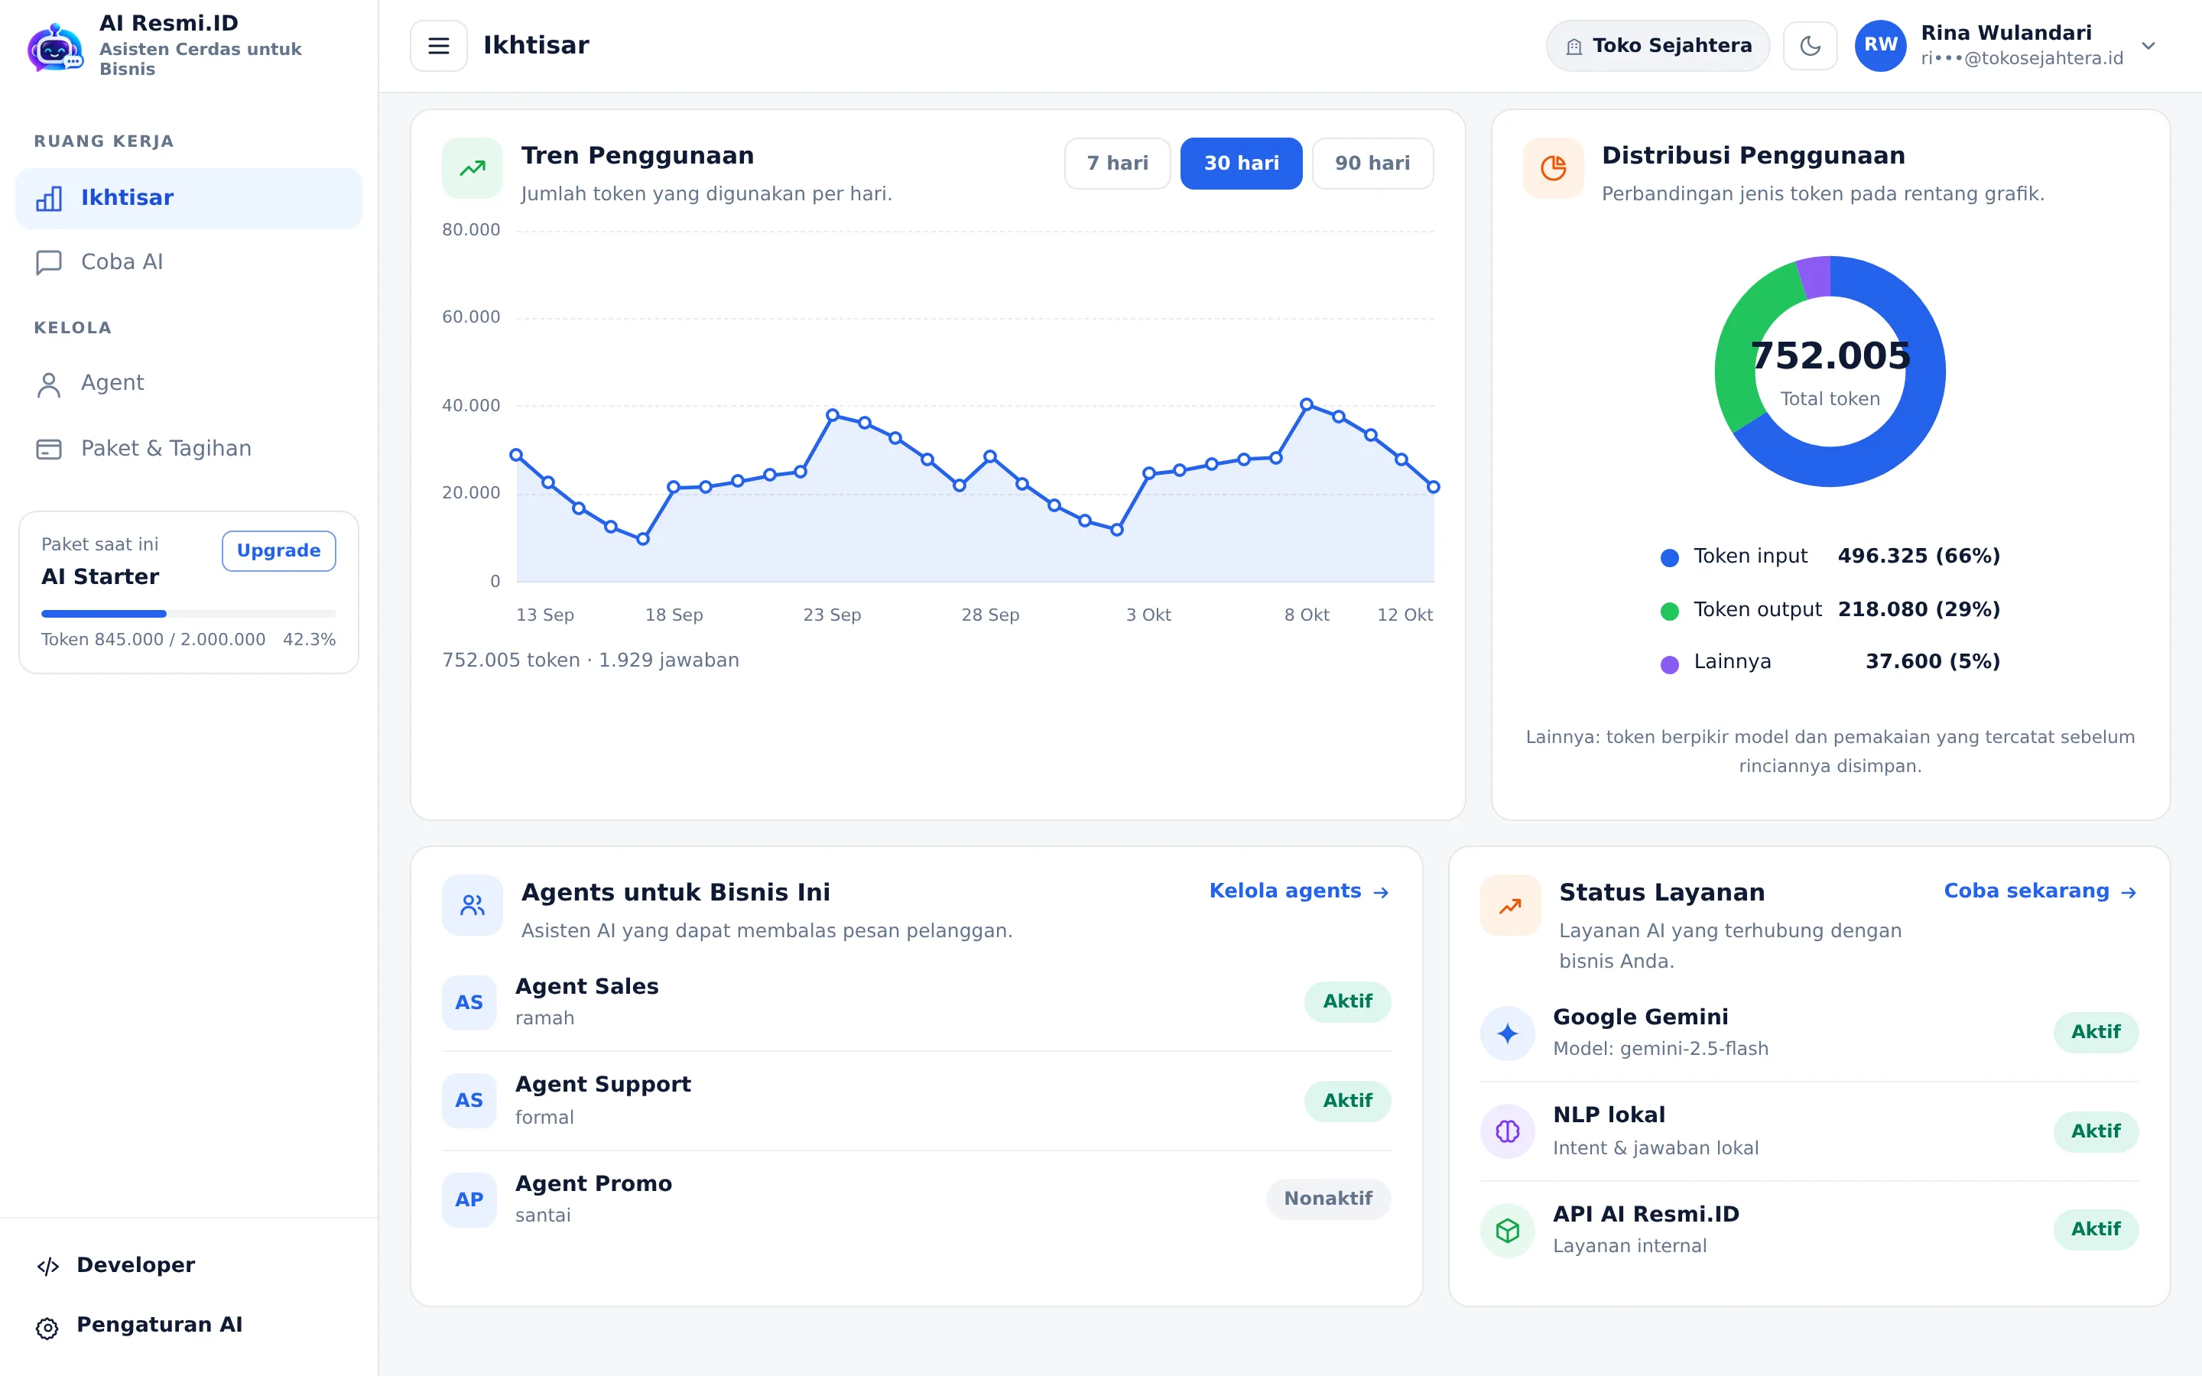Click the Agent Support AS avatar
The height and width of the screenshot is (1376, 2202).
tap(469, 1100)
